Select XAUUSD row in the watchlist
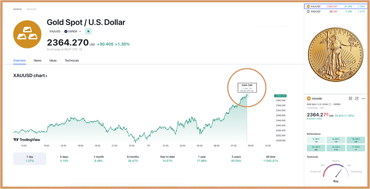The height and width of the screenshot is (189, 370). tap(335, 6)
